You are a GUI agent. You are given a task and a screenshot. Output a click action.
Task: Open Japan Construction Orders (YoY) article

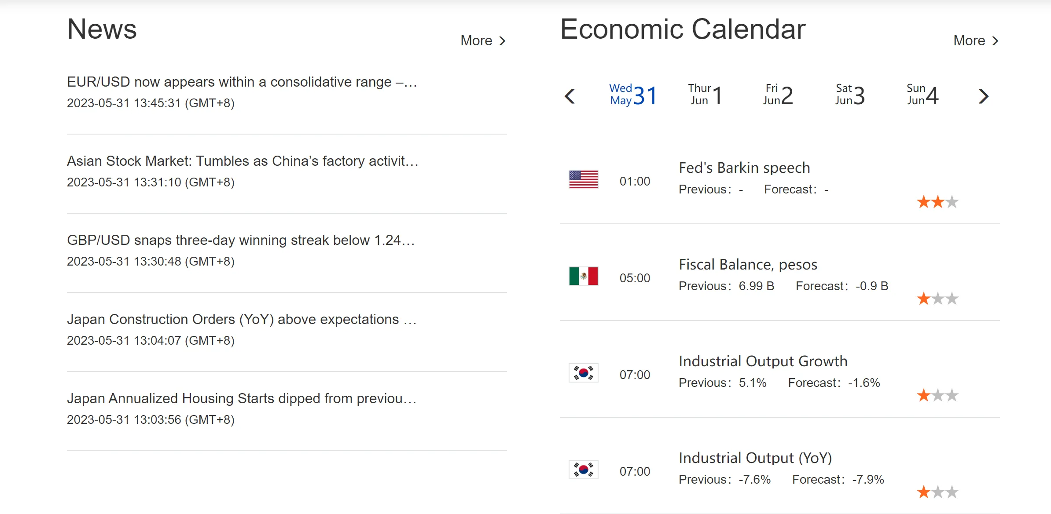(242, 319)
